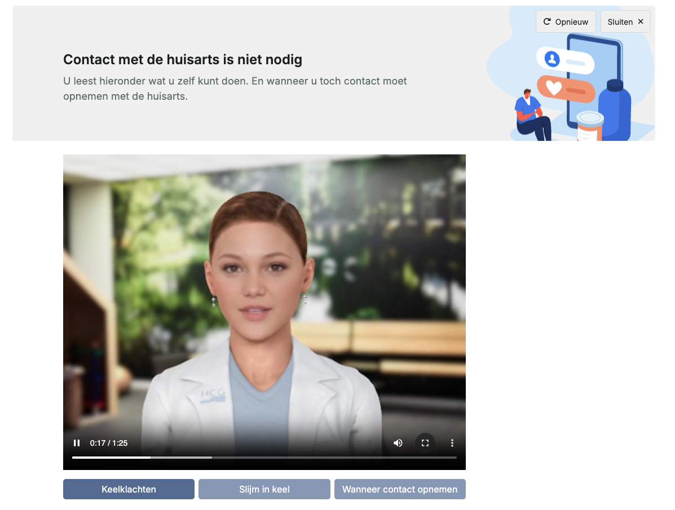Click the timestamp showing 0:17 / 1:25

click(108, 443)
